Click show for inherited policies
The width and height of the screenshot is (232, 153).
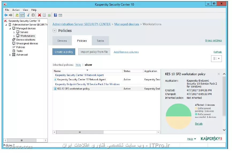[88, 65]
